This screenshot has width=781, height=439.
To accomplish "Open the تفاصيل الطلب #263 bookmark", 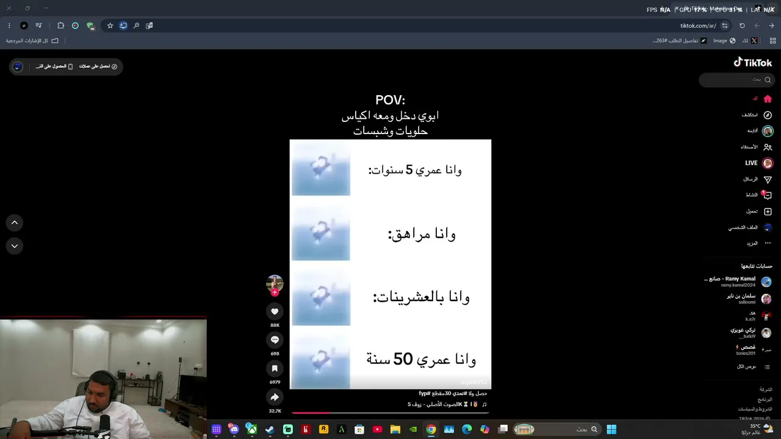I will coord(679,41).
